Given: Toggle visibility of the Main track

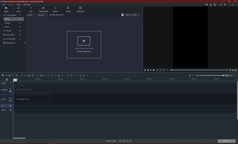Looking at the screenshot, I should click(2, 99).
